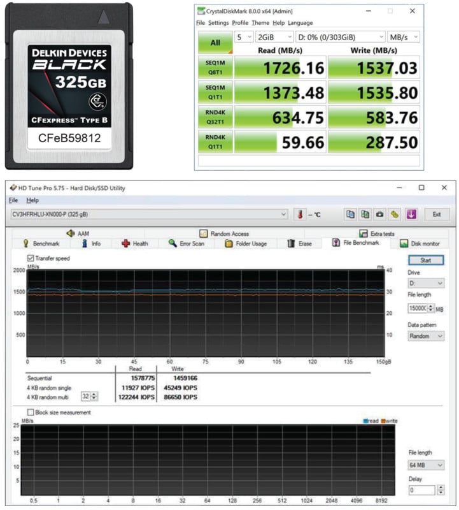Adjust the File length MB spinner arrows
This screenshot has height=510, width=459.
[x=431, y=308]
